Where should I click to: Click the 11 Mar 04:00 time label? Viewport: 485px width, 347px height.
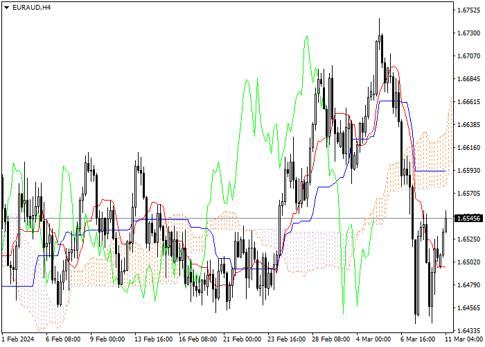coord(464,339)
